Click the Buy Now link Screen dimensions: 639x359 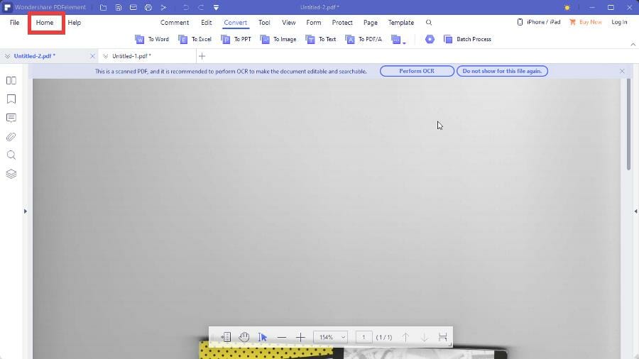[586, 22]
